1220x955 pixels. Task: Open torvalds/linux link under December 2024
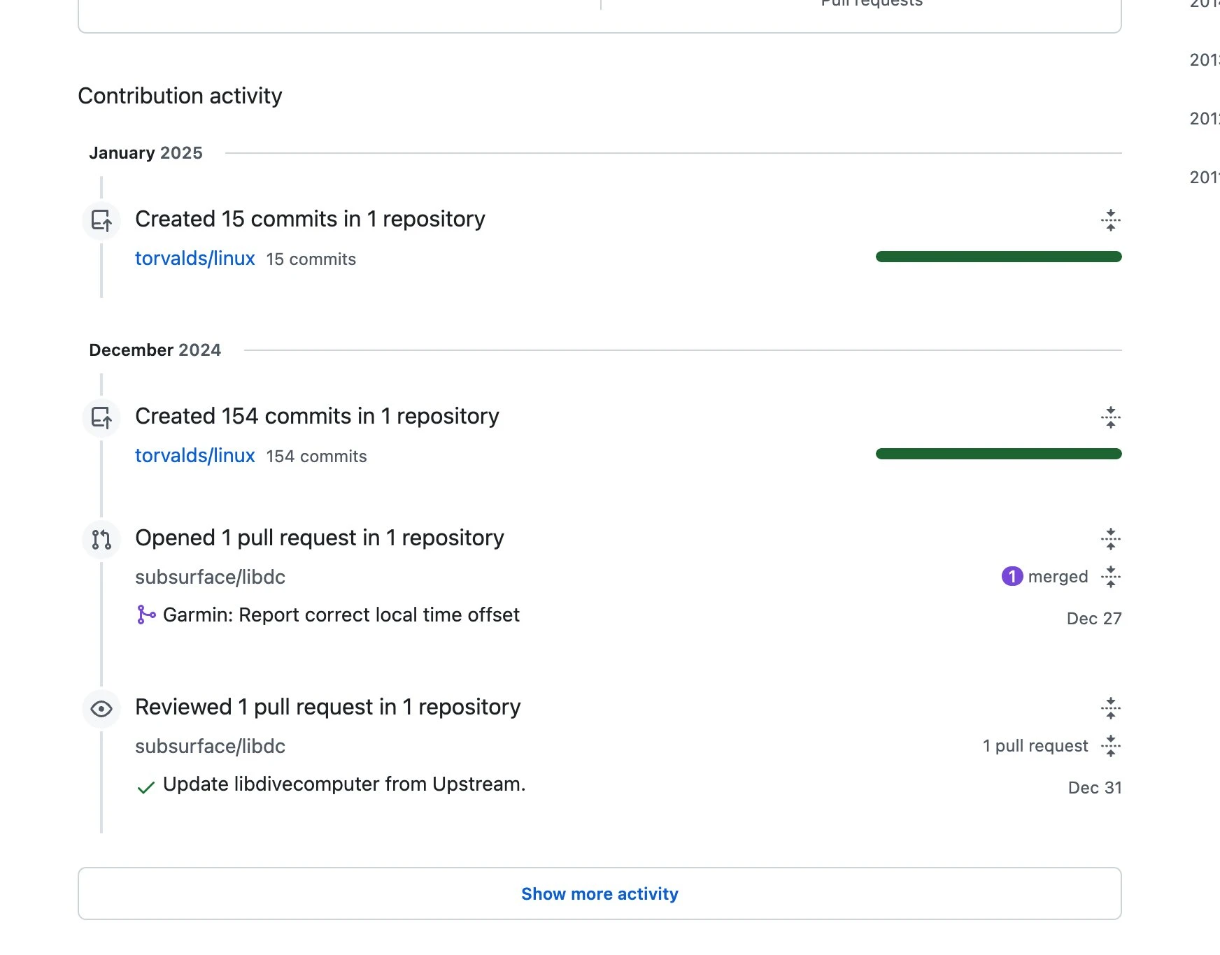coord(194,456)
